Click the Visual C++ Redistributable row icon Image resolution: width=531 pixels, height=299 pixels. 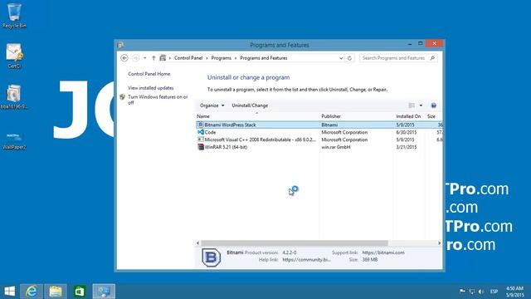coord(201,140)
